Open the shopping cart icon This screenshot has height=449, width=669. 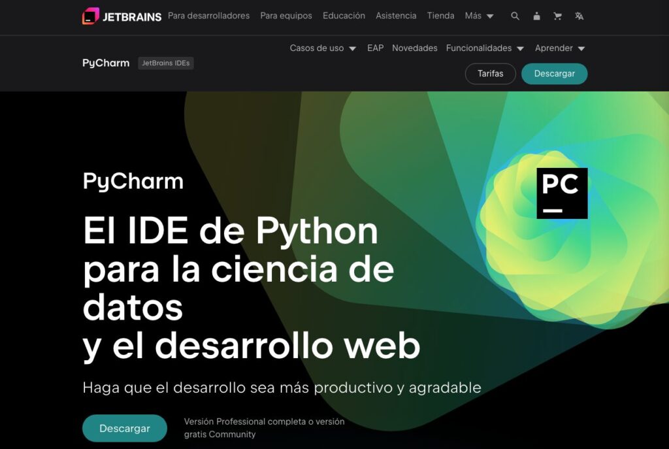(x=557, y=16)
